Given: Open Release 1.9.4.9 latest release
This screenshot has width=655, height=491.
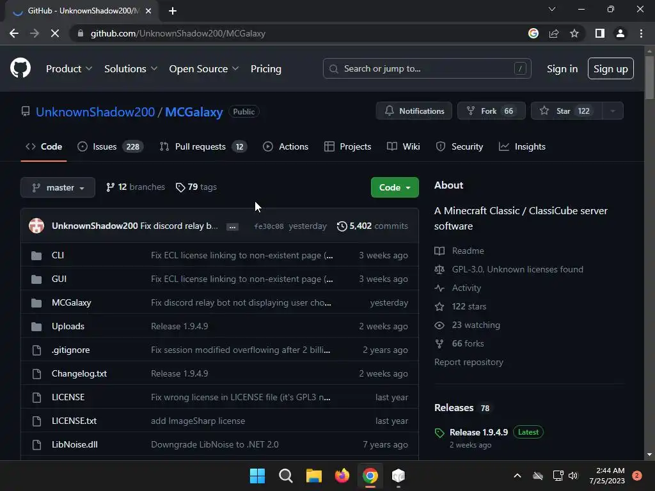Looking at the screenshot, I should tap(478, 433).
